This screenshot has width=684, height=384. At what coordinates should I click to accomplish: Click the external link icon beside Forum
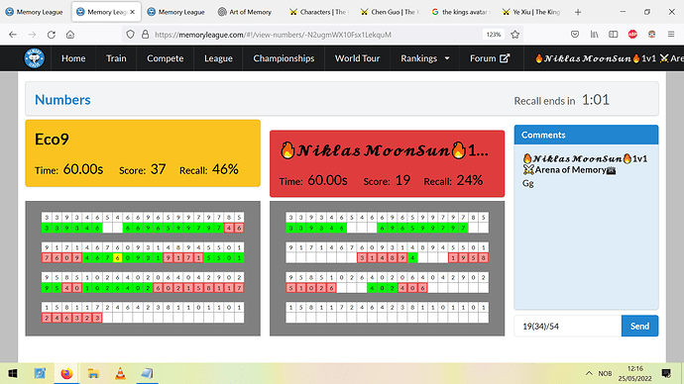tap(505, 58)
